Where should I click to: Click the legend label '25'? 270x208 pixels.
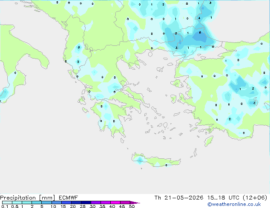coord(83,206)
